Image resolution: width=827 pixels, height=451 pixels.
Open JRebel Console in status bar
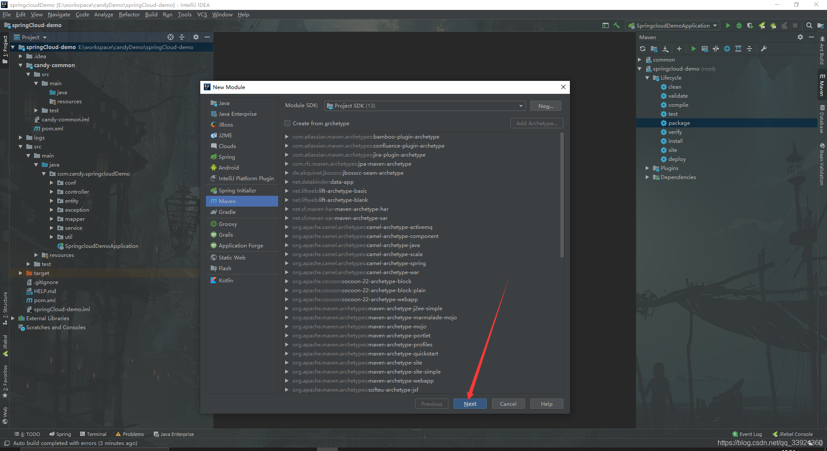[x=792, y=434]
